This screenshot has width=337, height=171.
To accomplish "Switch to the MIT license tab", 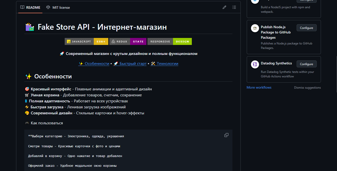I will [x=61, y=7].
